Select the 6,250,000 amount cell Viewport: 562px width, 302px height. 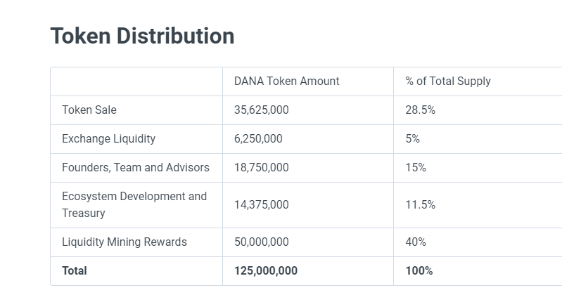point(258,139)
